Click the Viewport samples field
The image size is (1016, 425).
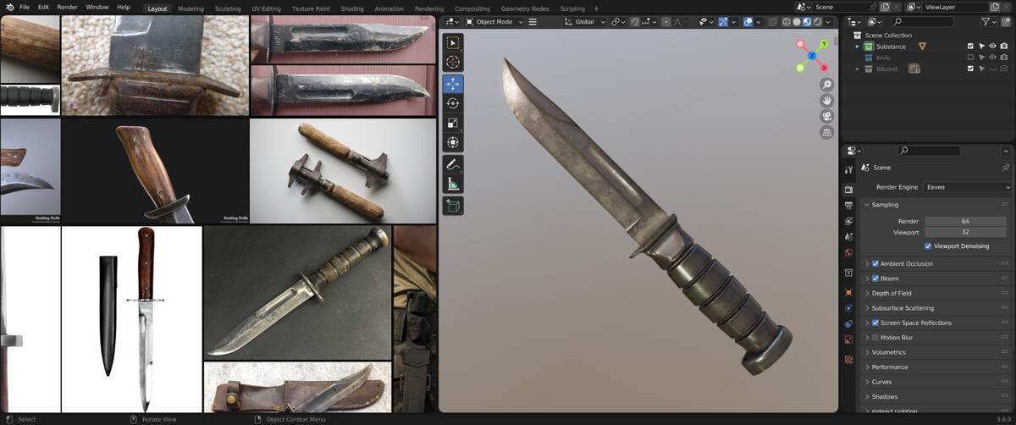coord(964,232)
